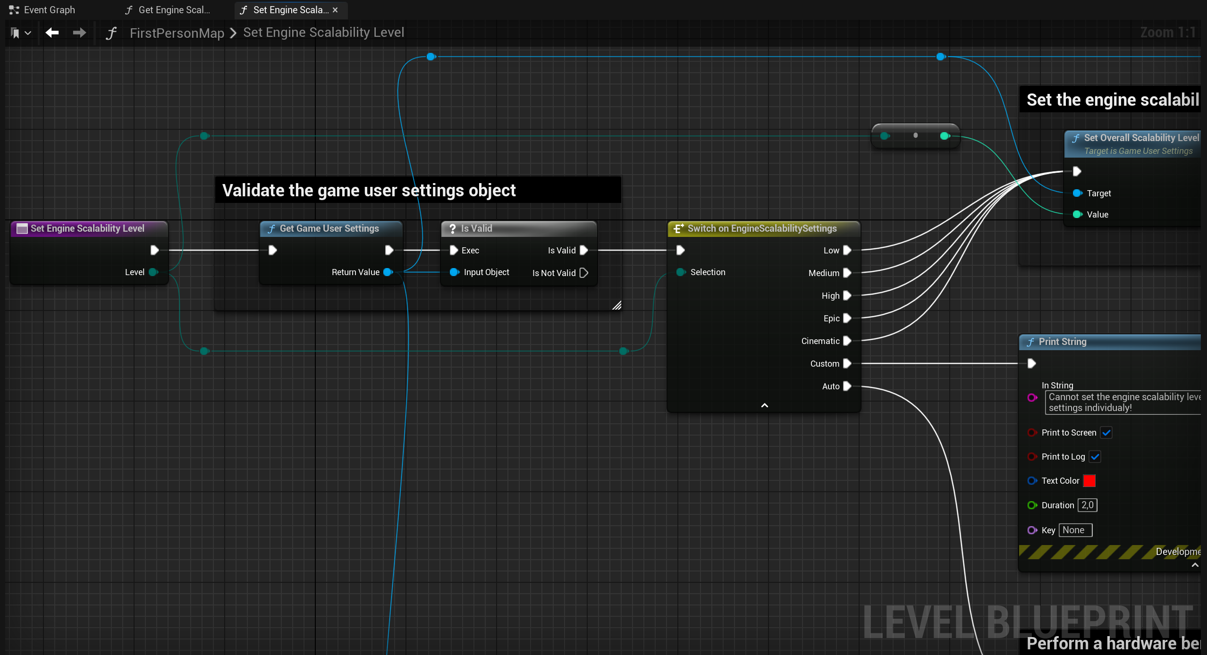This screenshot has width=1207, height=655.
Task: Click the bookmark icon in the toolbar
Action: (x=15, y=32)
